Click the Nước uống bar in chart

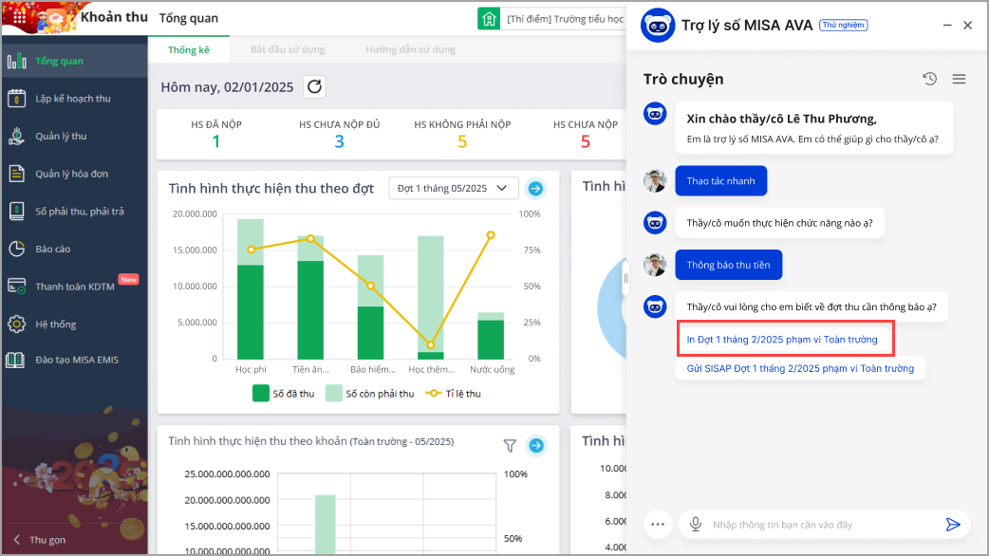point(491,336)
